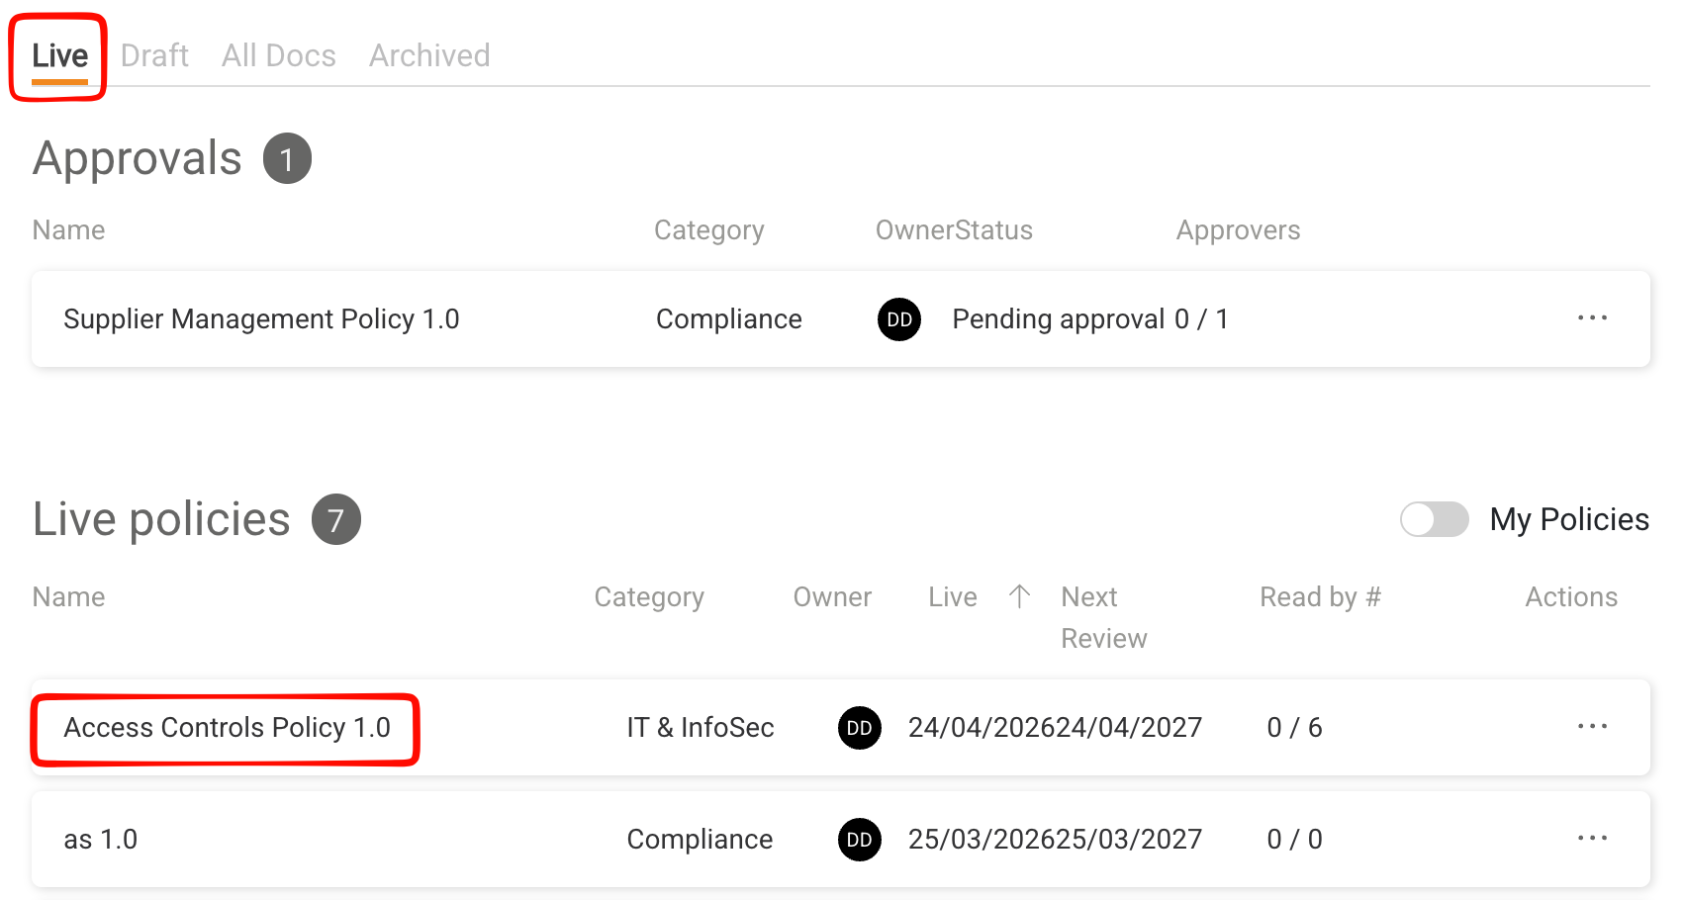The image size is (1684, 900).
Task: Click DD owner avatar on Access Controls Policy
Action: [x=859, y=728]
